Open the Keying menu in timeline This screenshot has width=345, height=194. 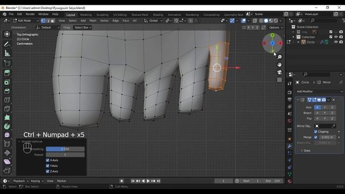[x=37, y=181]
